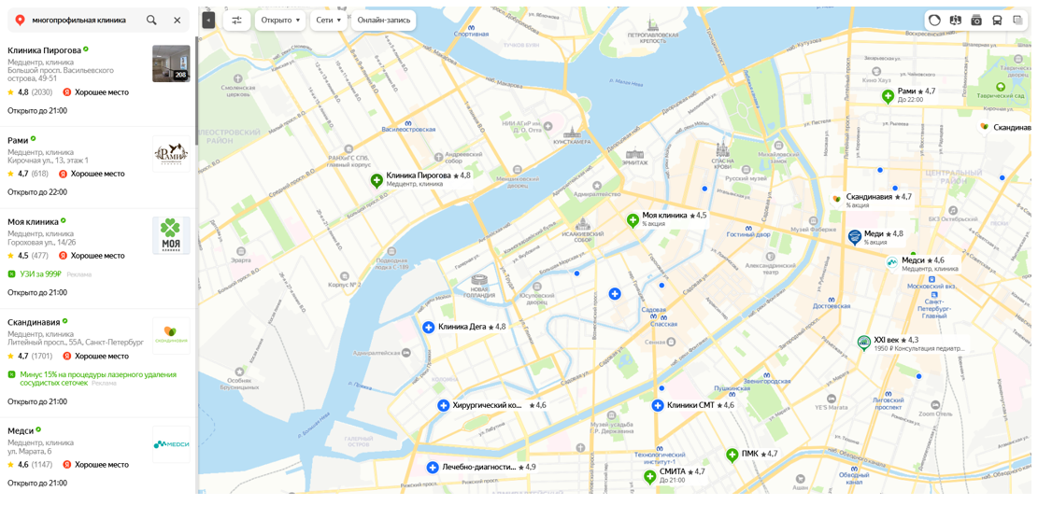Click the "многопрофильная клиника" search field
1038x505 pixels.
click(x=79, y=21)
